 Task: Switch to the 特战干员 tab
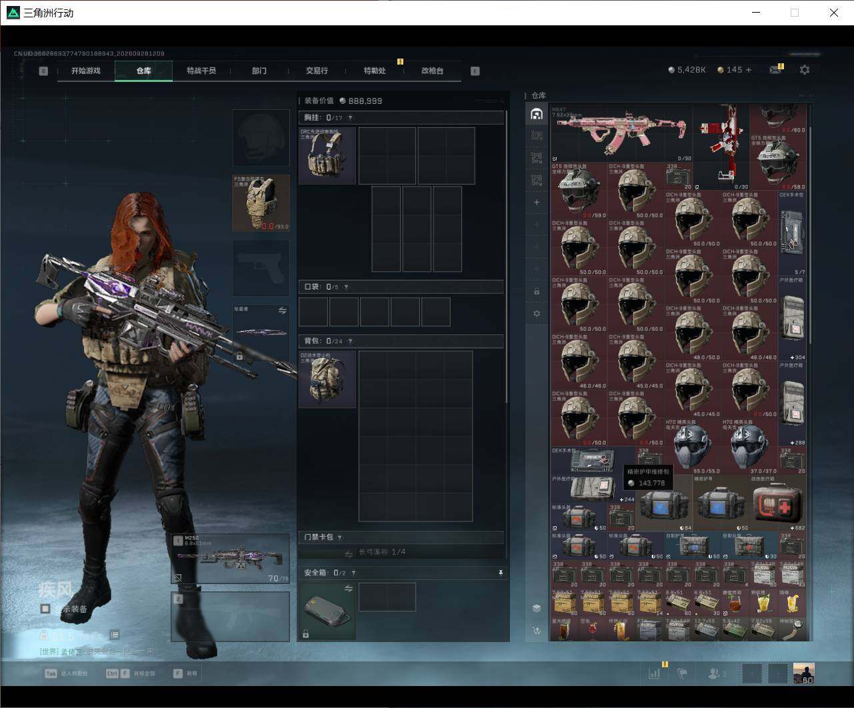(x=201, y=71)
